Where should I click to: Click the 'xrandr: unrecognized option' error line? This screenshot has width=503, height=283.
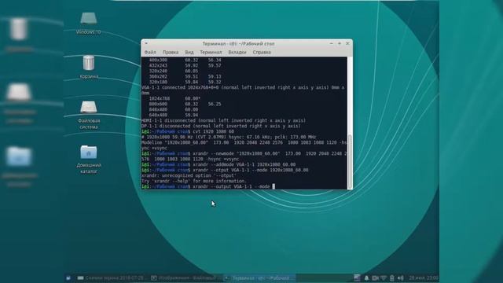click(x=189, y=175)
